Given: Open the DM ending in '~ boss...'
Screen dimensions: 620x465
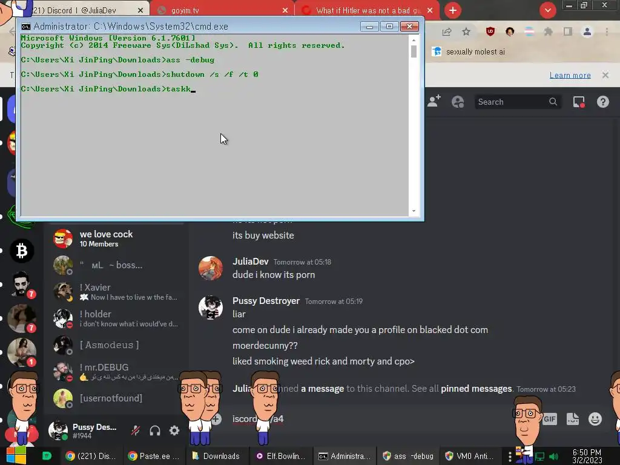Looking at the screenshot, I should click(116, 265).
